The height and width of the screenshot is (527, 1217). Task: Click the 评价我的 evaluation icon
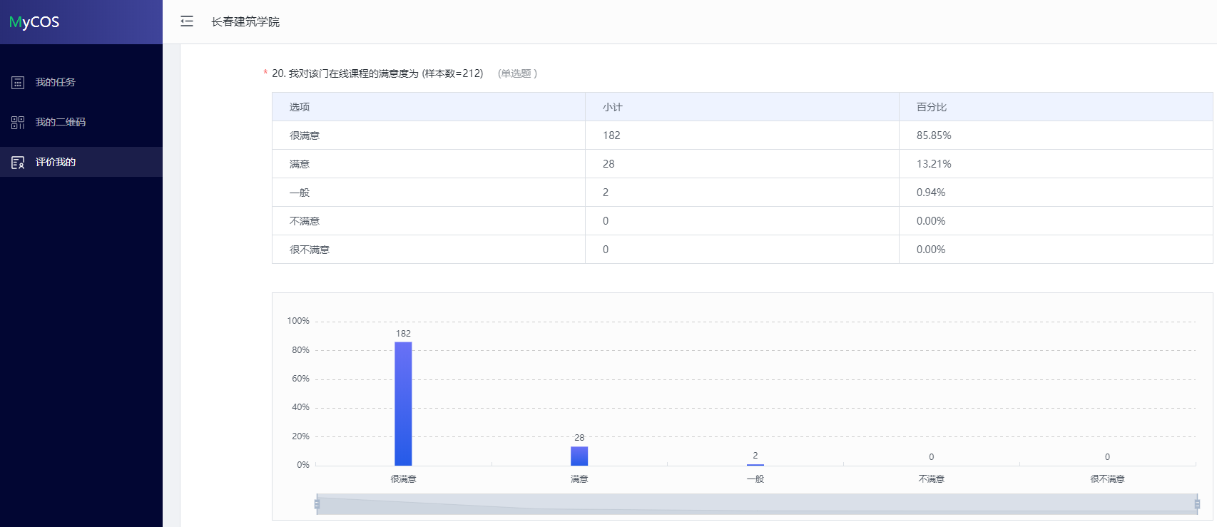(18, 163)
